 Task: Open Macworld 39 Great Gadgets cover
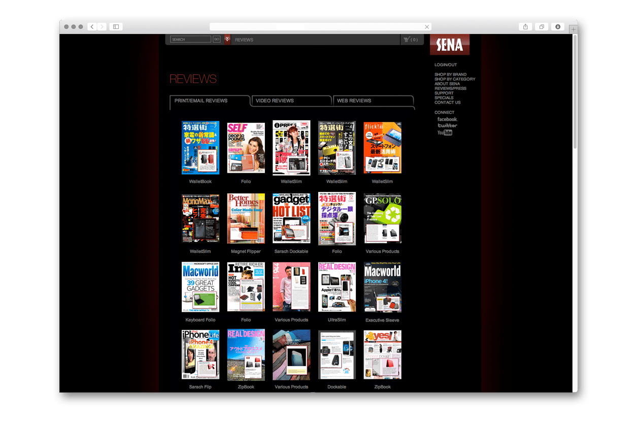[x=200, y=287]
